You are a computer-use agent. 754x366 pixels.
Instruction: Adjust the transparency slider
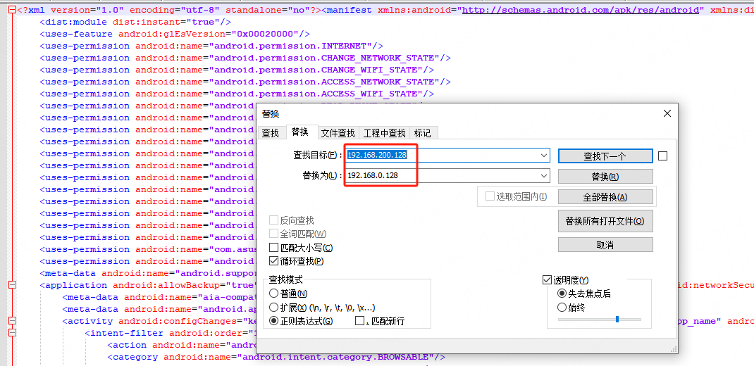click(617, 320)
